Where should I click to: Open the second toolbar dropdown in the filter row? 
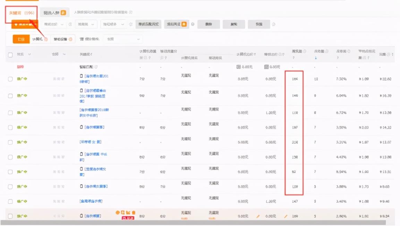[86, 24]
